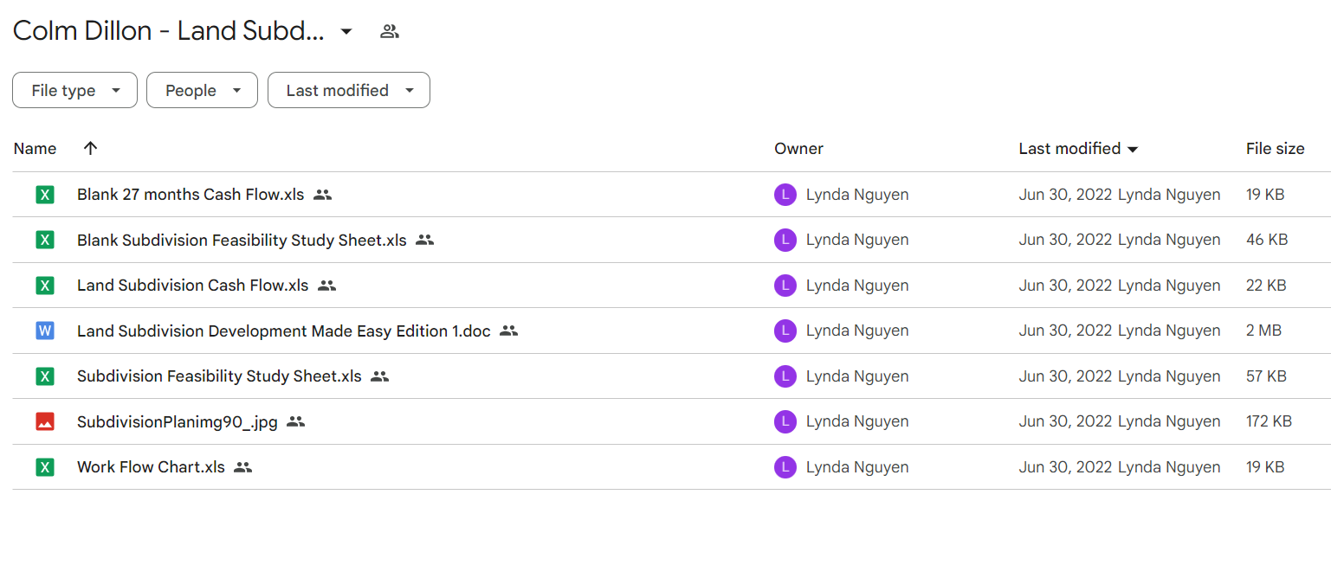1331x578 pixels.
Task: Click Excel icon for Work Flow Chart.xls
Action: pyautogui.click(x=45, y=467)
